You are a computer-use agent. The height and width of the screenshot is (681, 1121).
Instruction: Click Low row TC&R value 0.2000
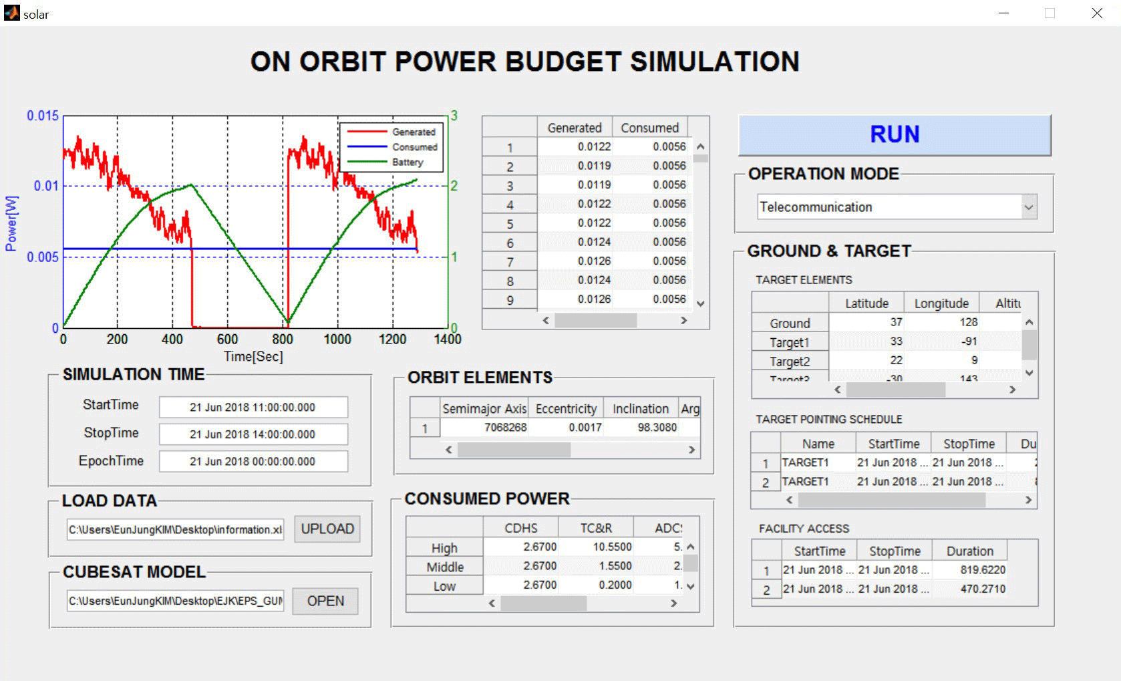pos(596,585)
